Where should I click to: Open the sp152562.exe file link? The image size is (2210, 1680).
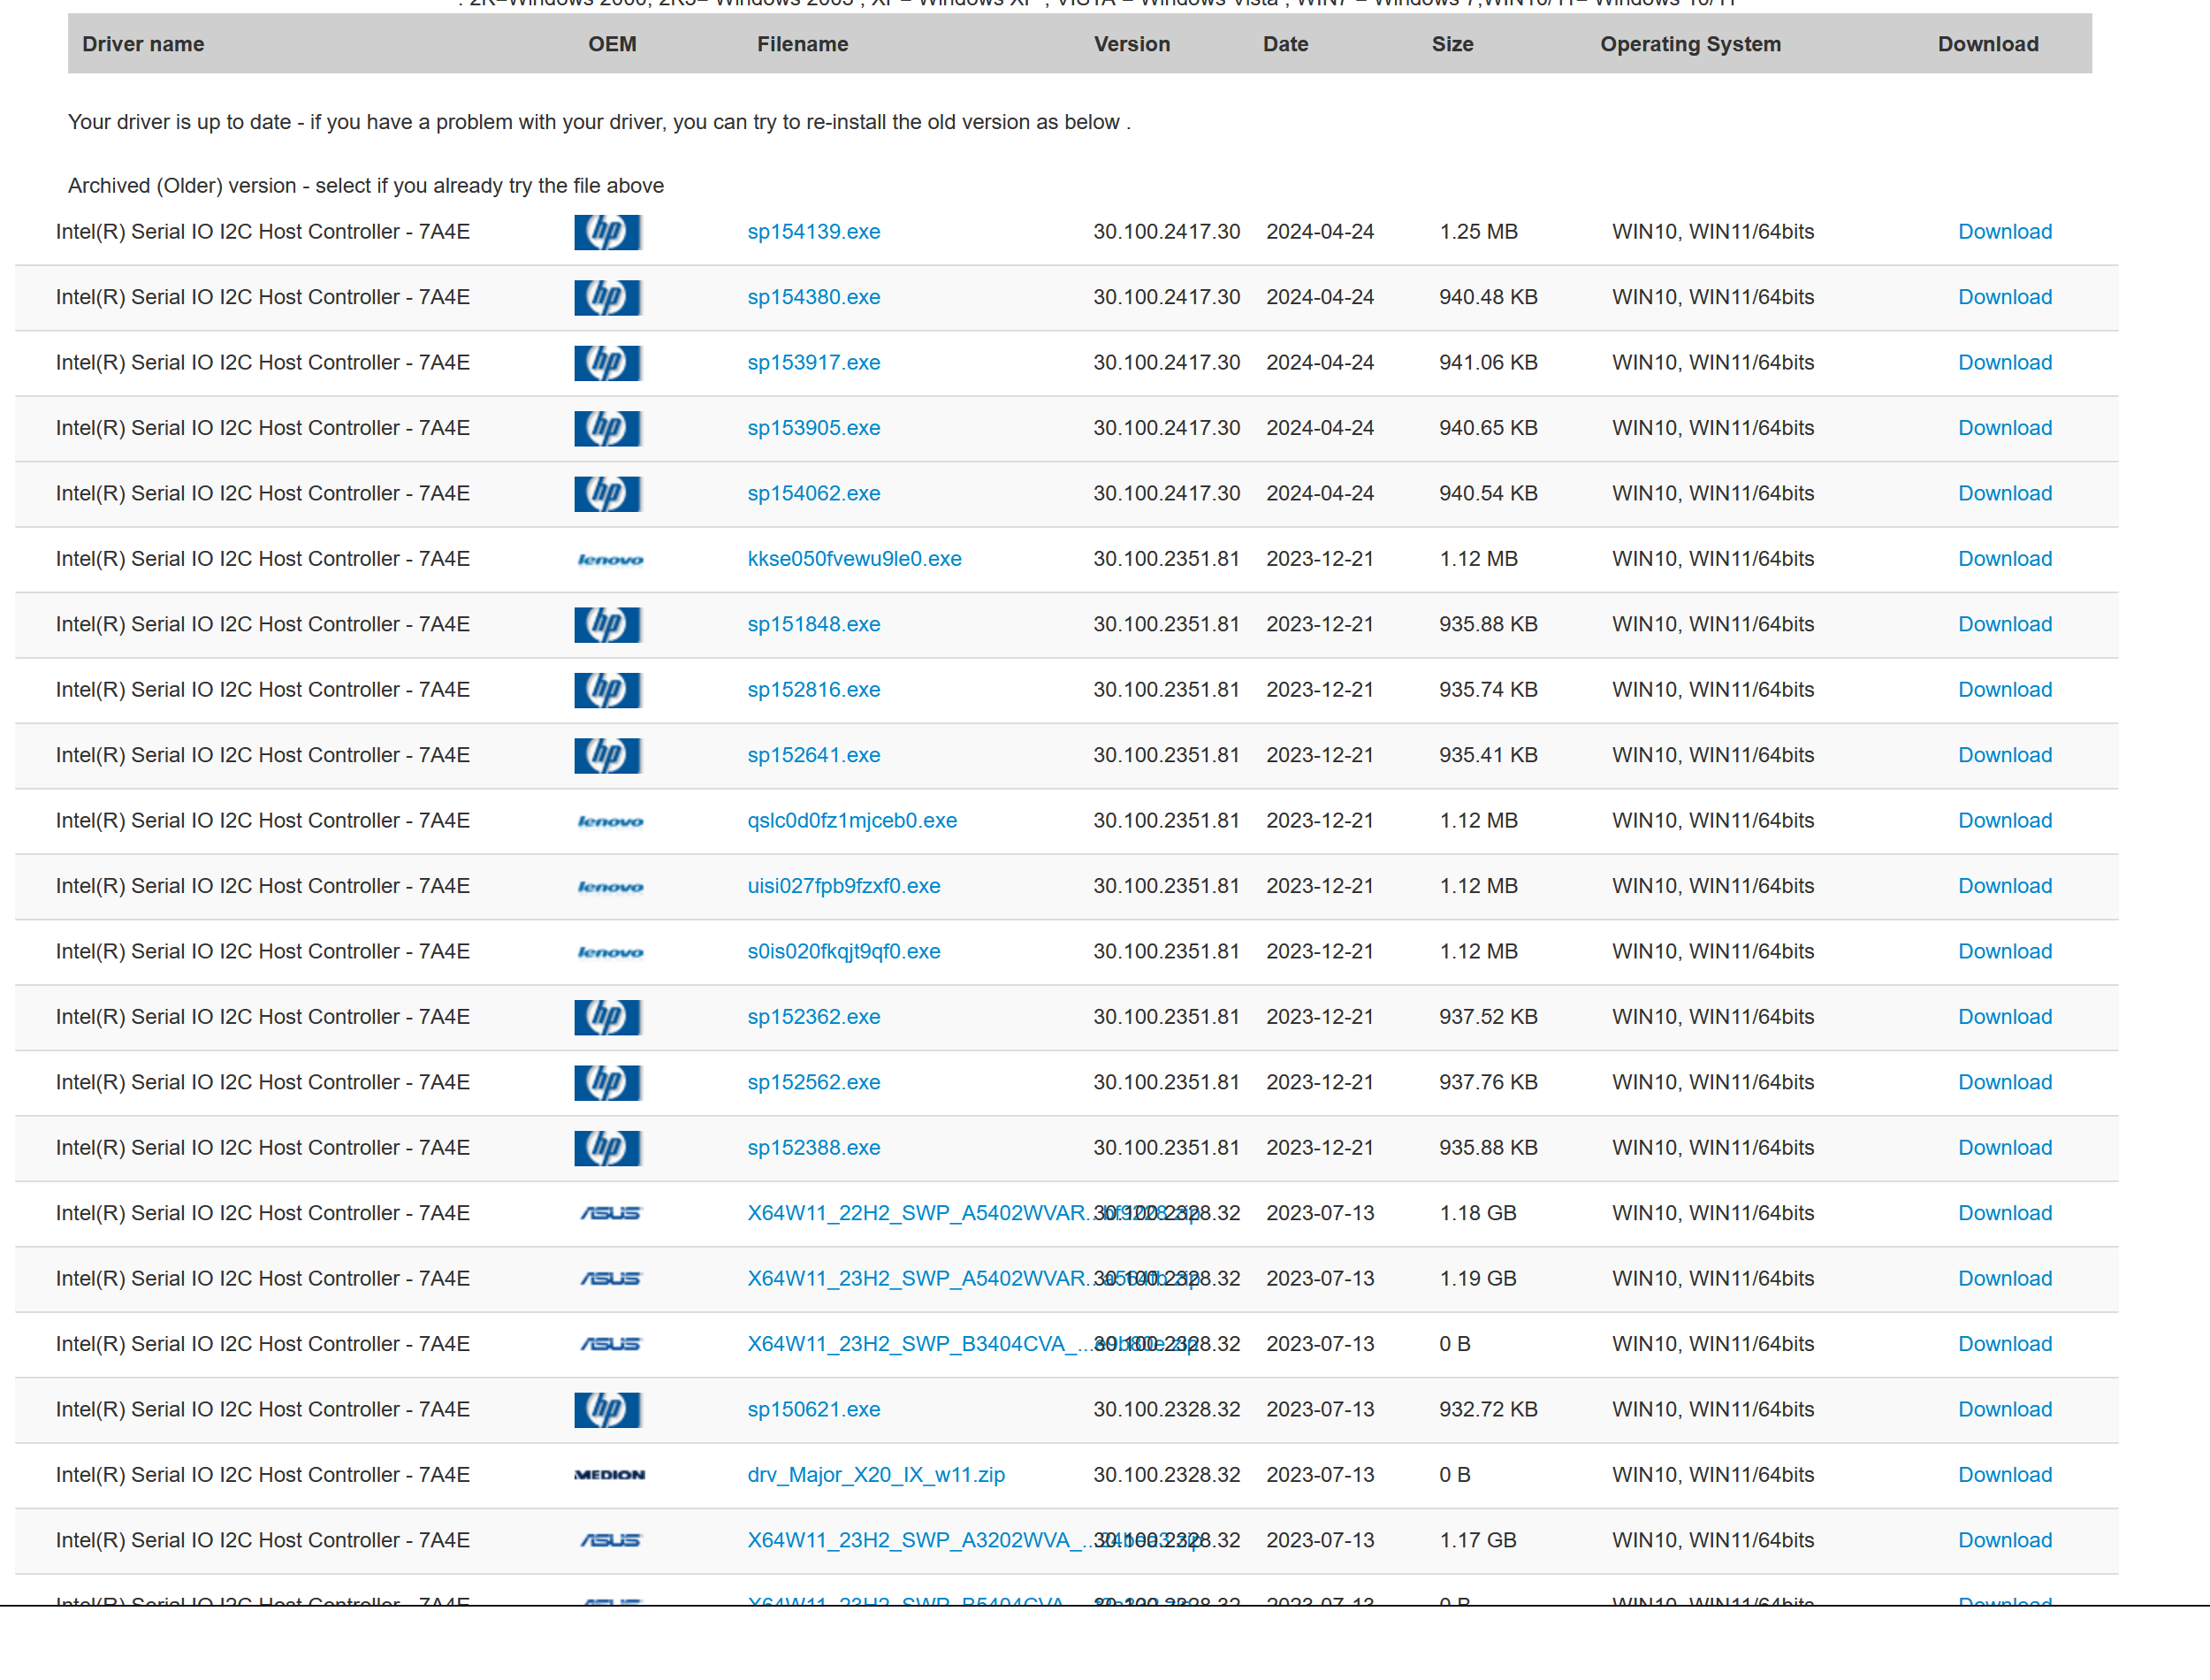pyautogui.click(x=812, y=1082)
